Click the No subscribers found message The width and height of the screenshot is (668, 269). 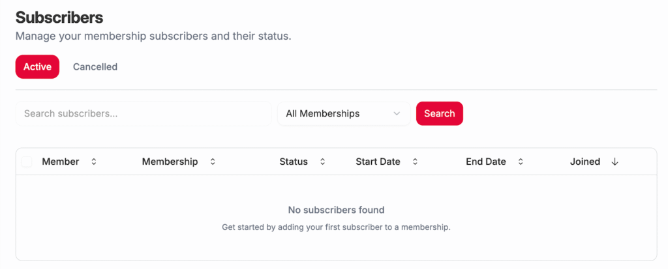point(336,210)
